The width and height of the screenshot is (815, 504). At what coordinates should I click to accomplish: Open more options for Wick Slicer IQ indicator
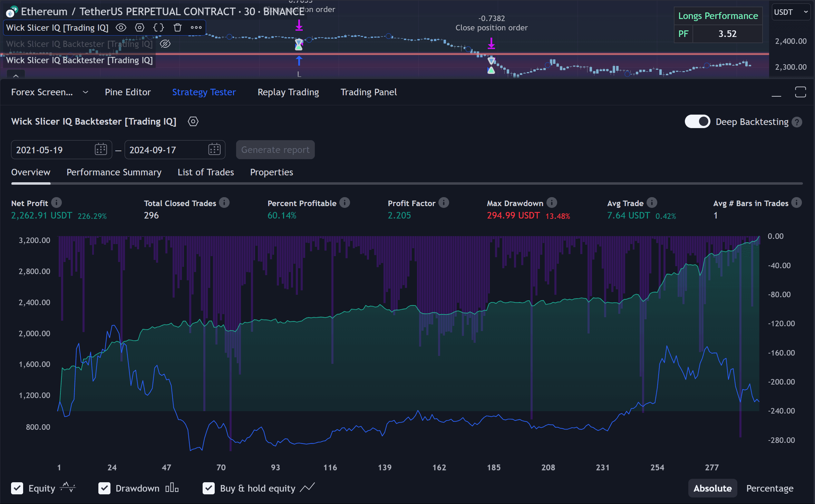coord(196,28)
